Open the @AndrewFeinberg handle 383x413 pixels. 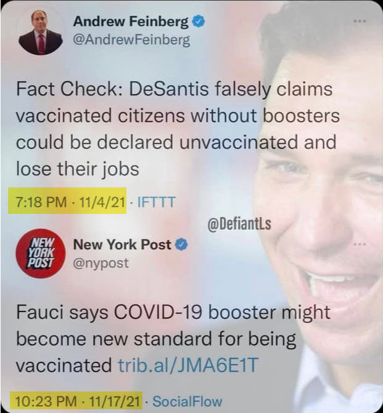pos(131,40)
